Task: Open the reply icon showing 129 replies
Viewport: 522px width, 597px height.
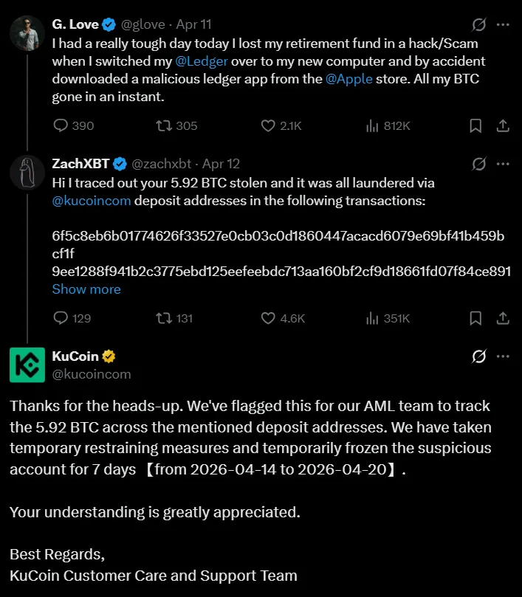Action: point(60,318)
